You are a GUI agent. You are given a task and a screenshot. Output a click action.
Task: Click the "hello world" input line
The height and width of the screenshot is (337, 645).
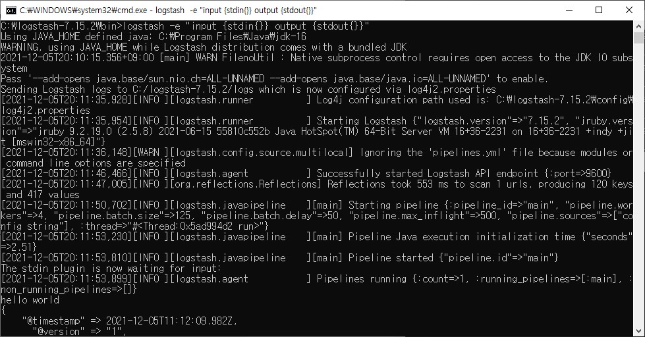pos(30,300)
